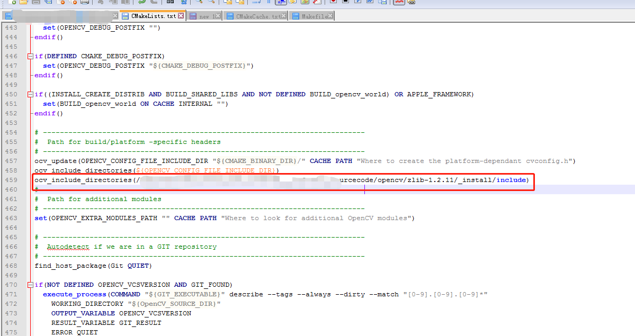Click 'BUILD_opencv_world' on line 451
This screenshot has height=336, width=635.
coord(98,104)
